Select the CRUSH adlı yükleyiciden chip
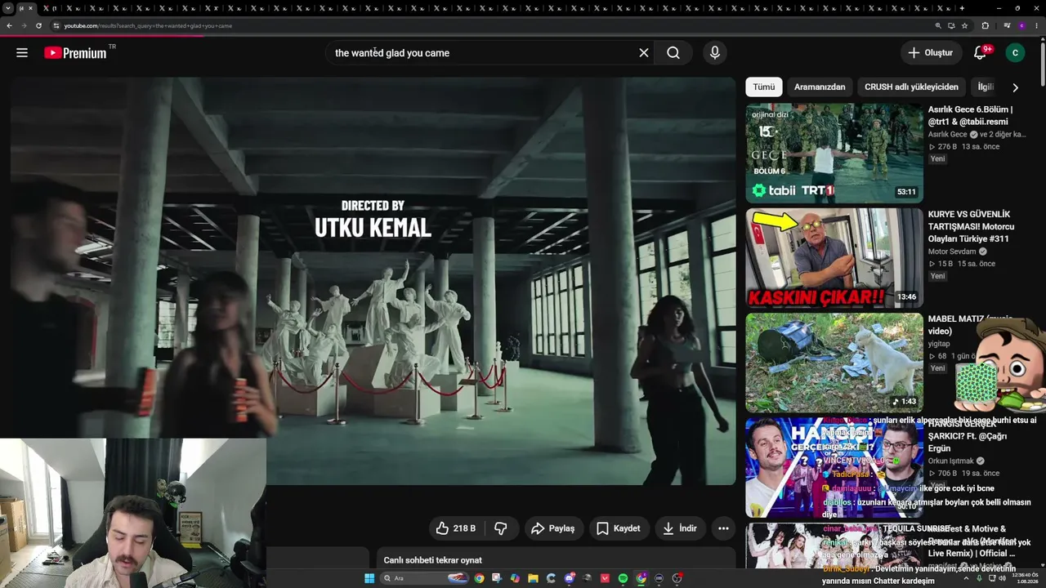The image size is (1046, 588). coord(911,87)
